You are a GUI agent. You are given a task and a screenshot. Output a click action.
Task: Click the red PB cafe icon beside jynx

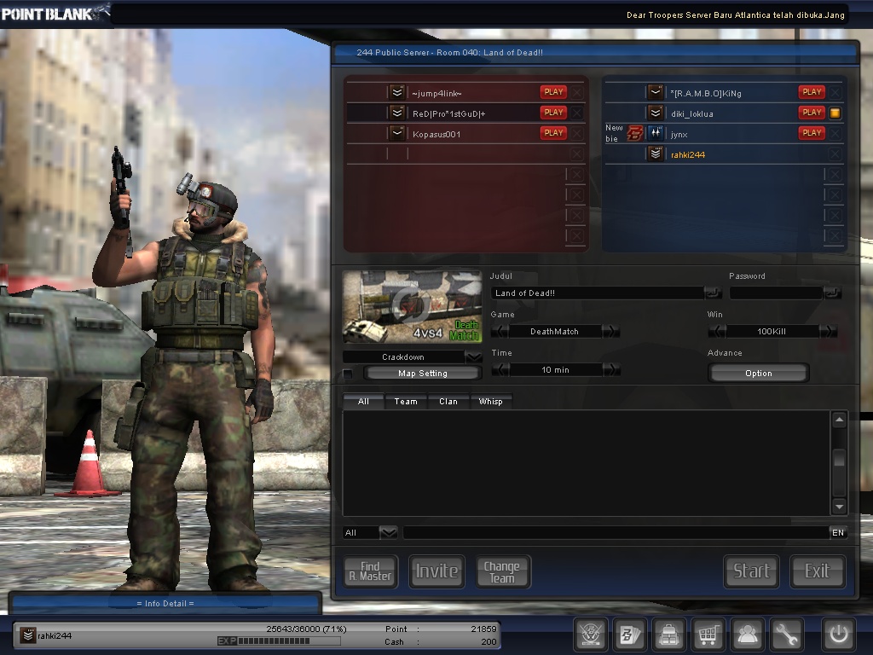coord(635,134)
